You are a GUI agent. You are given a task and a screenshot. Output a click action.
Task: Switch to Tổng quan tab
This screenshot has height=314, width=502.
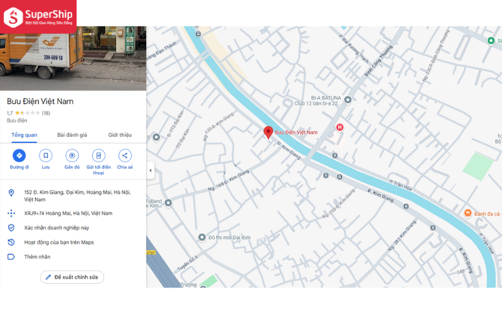click(x=24, y=135)
